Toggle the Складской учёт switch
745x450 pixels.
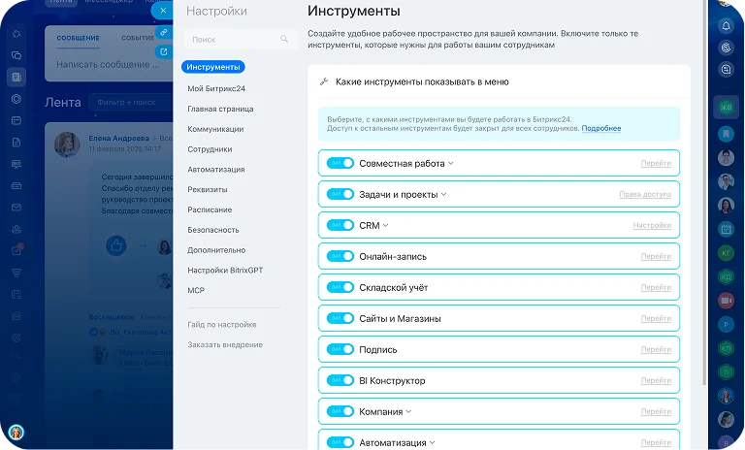click(340, 287)
